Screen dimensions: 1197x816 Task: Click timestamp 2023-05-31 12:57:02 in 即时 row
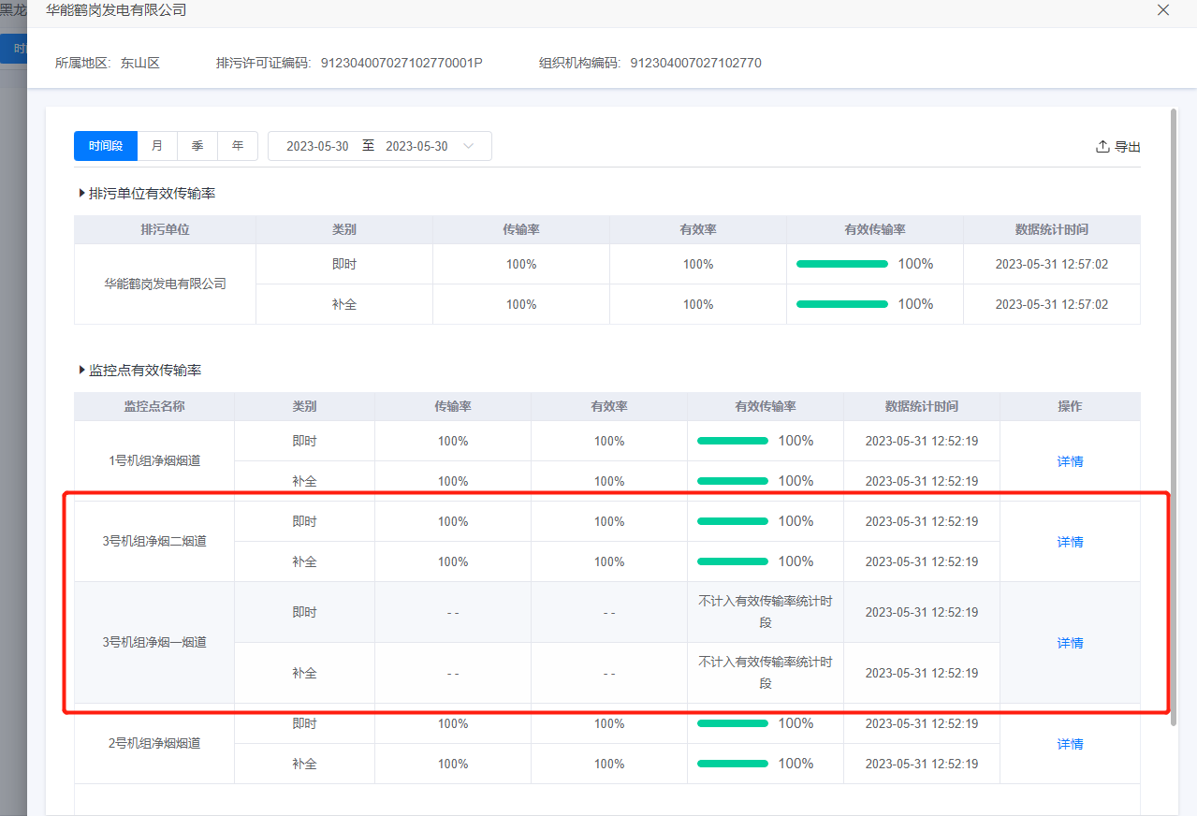click(x=1052, y=264)
